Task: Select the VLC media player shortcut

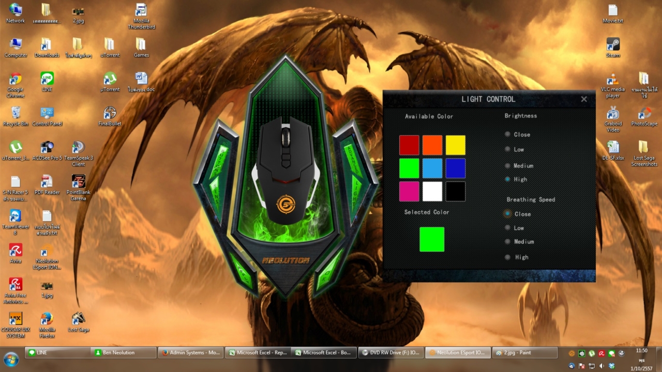Action: [613, 85]
